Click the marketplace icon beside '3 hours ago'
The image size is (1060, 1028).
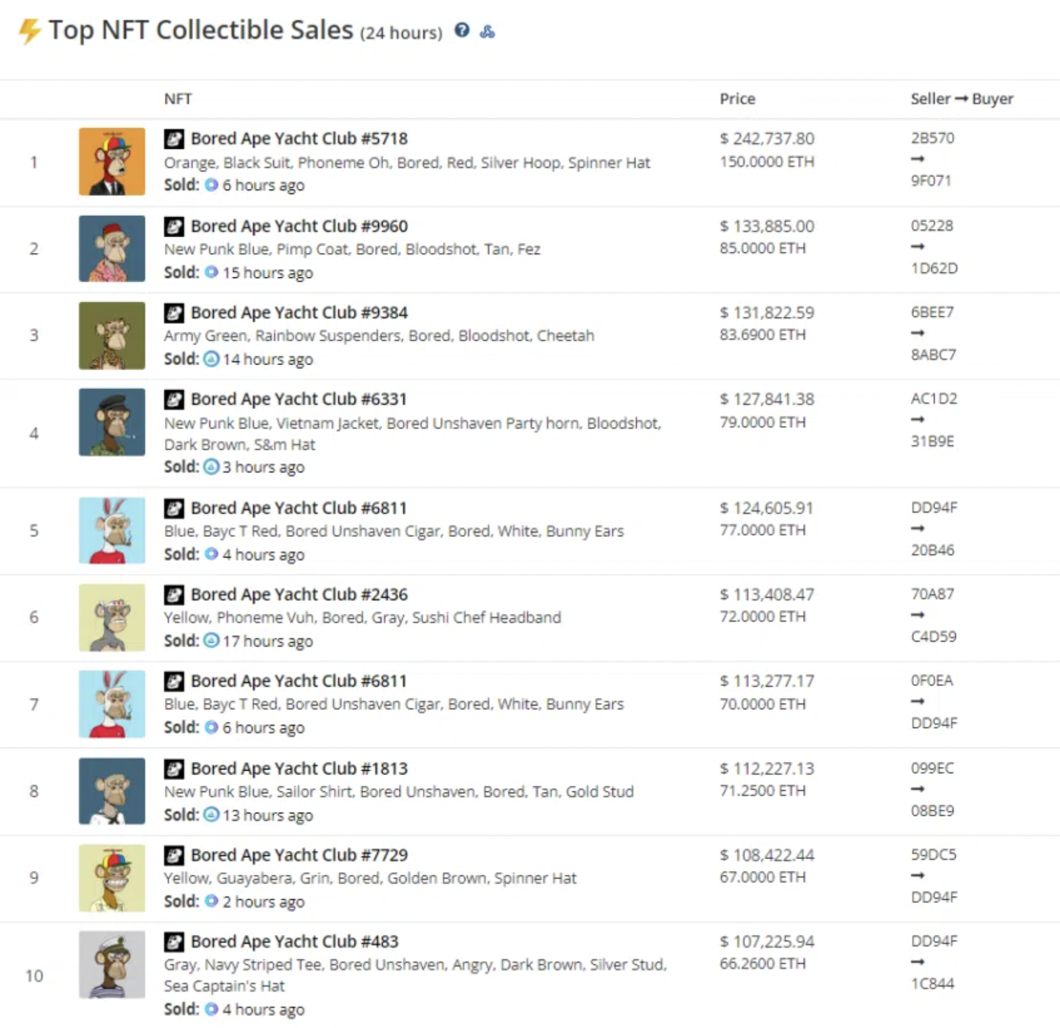pos(211,467)
